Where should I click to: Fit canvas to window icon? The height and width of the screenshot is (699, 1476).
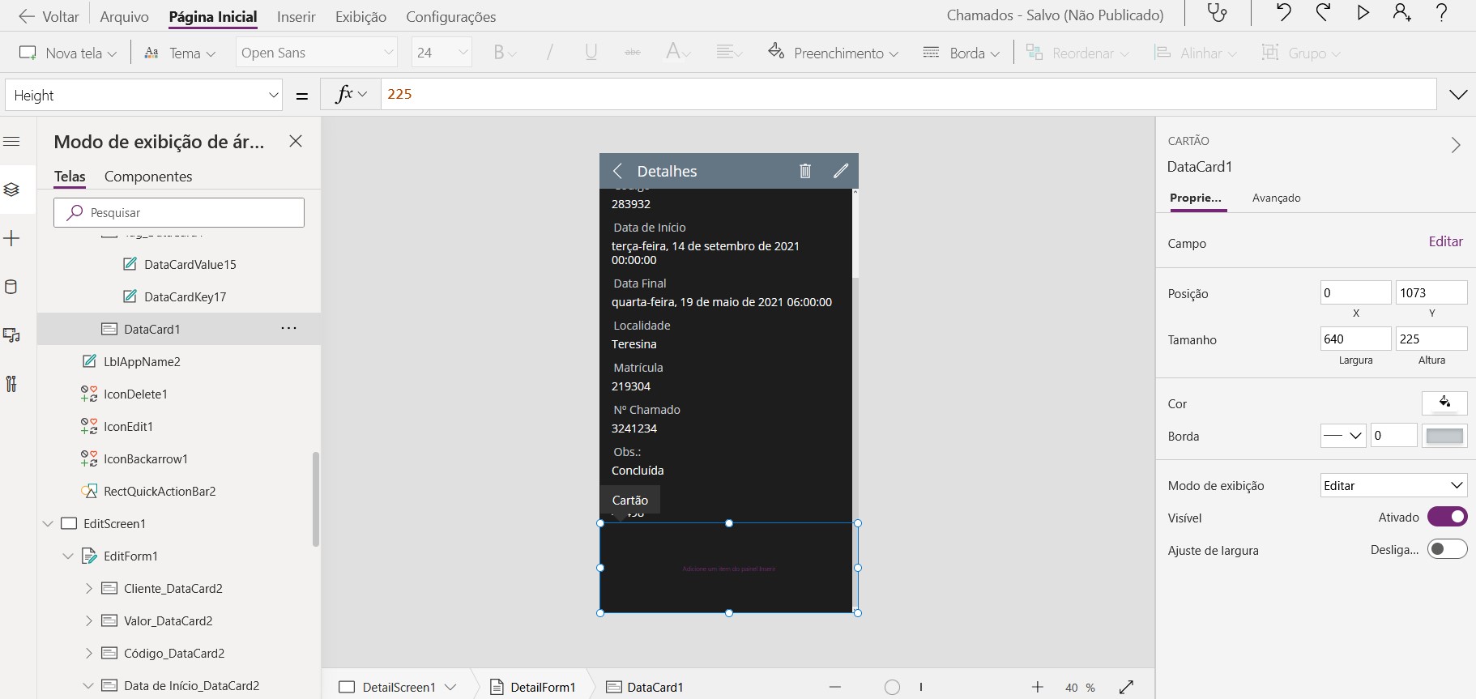pos(1126,687)
